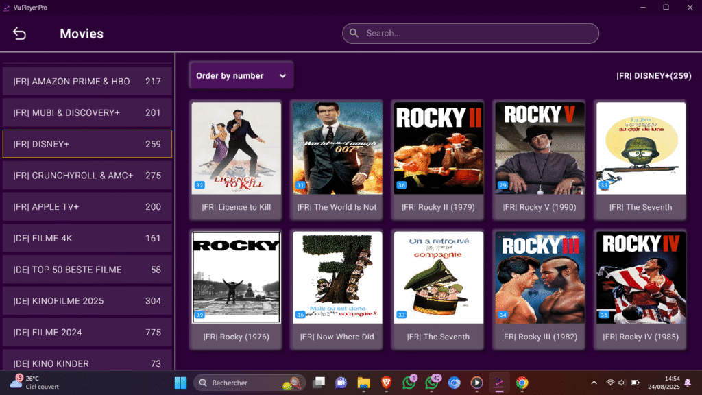Click the rating badge on Rocky IV poster
The image size is (702, 395).
pos(604,315)
